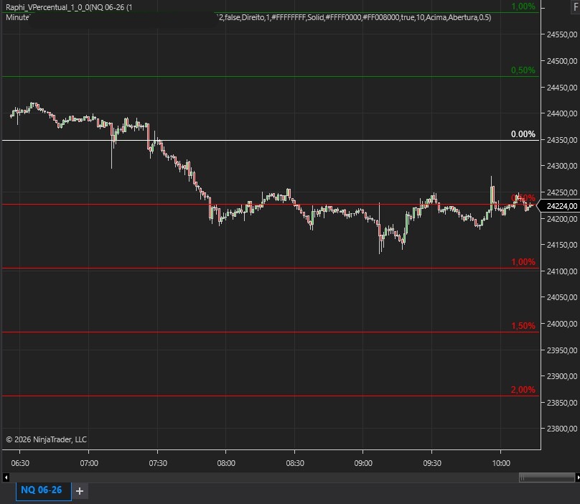The image size is (580, 504).
Task: Click the 09:30 time axis label
Action: [x=432, y=463]
